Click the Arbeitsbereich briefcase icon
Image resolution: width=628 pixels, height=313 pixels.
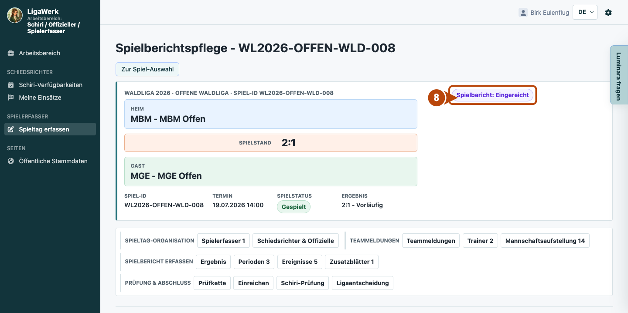(11, 53)
